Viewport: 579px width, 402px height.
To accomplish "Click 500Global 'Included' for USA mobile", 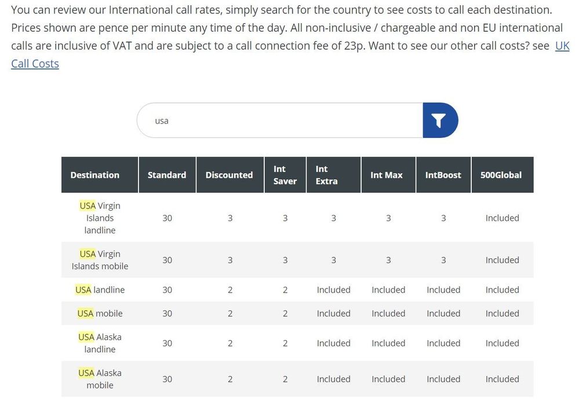I will coord(502,313).
